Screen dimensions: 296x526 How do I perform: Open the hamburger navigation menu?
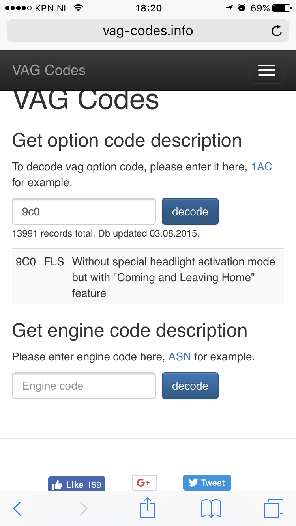pyautogui.click(x=267, y=70)
